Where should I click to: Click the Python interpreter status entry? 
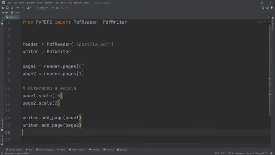click(x=257, y=153)
